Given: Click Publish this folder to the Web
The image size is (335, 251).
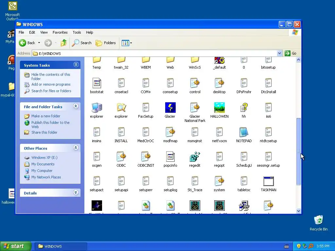Looking at the screenshot, I should click(x=50, y=125).
